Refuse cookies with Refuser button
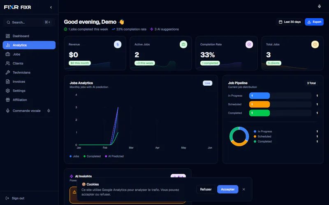Screen dimensions: 329x205 (206, 189)
